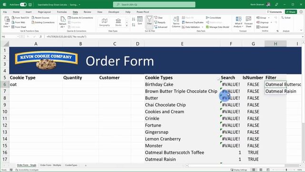This screenshot has width=305, height=172.
Task: Click Forecast Sheet button
Action: click(x=248, y=22)
